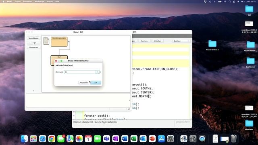This screenshot has height=145, width=258.
Task: Open Messages from the dock
Action: point(61,139)
